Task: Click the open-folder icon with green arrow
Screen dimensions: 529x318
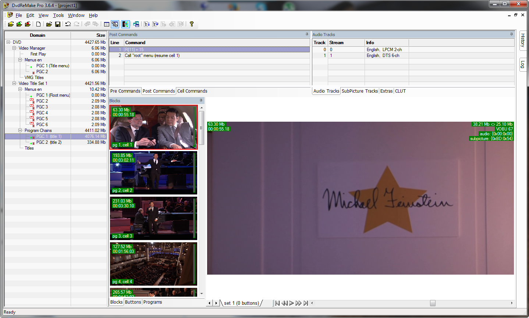Action: click(x=19, y=24)
